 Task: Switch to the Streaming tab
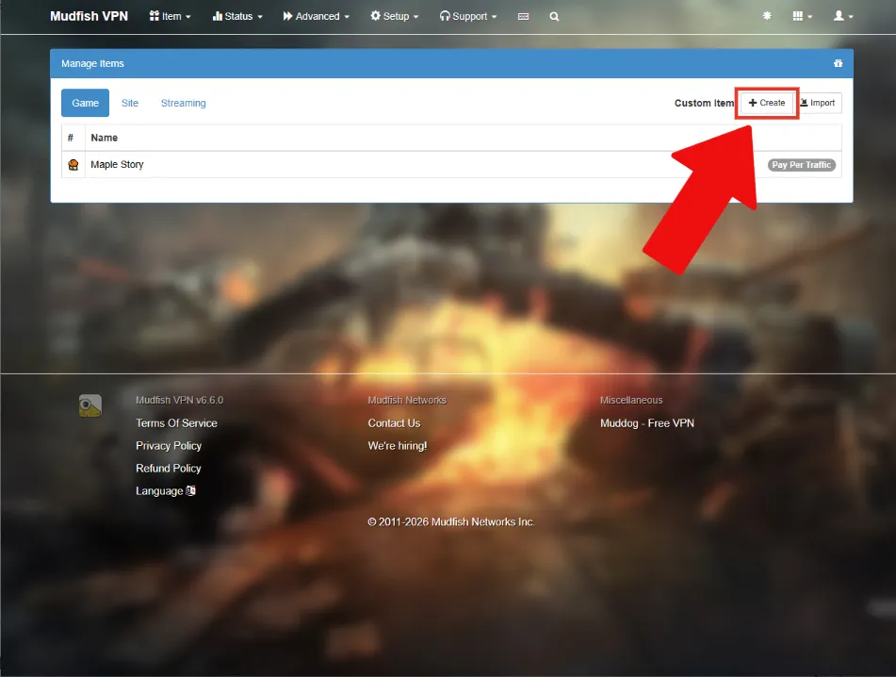[x=184, y=103]
